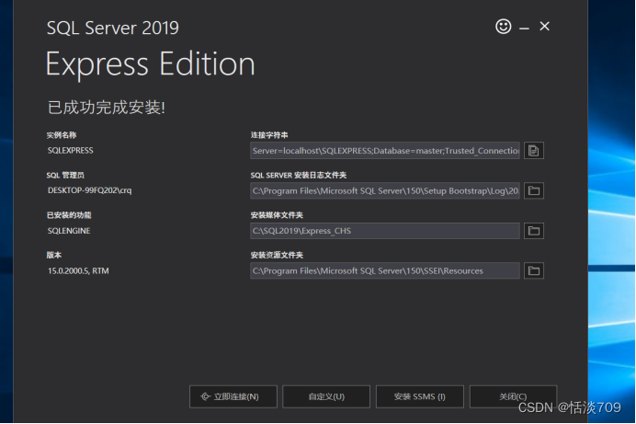
Task: Open the SQL Server install log folder
Action: click(533, 190)
